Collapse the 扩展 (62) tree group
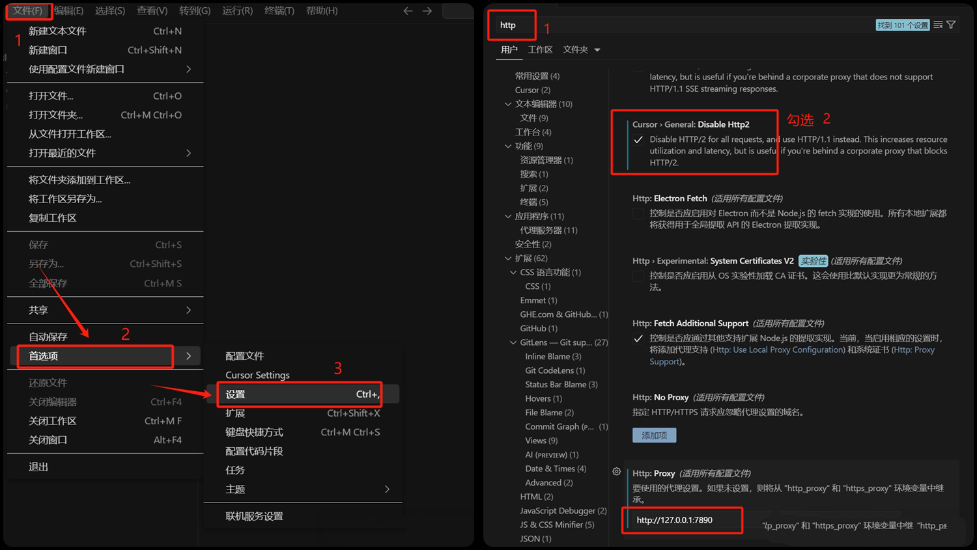Viewport: 977px width, 550px height. 508,258
